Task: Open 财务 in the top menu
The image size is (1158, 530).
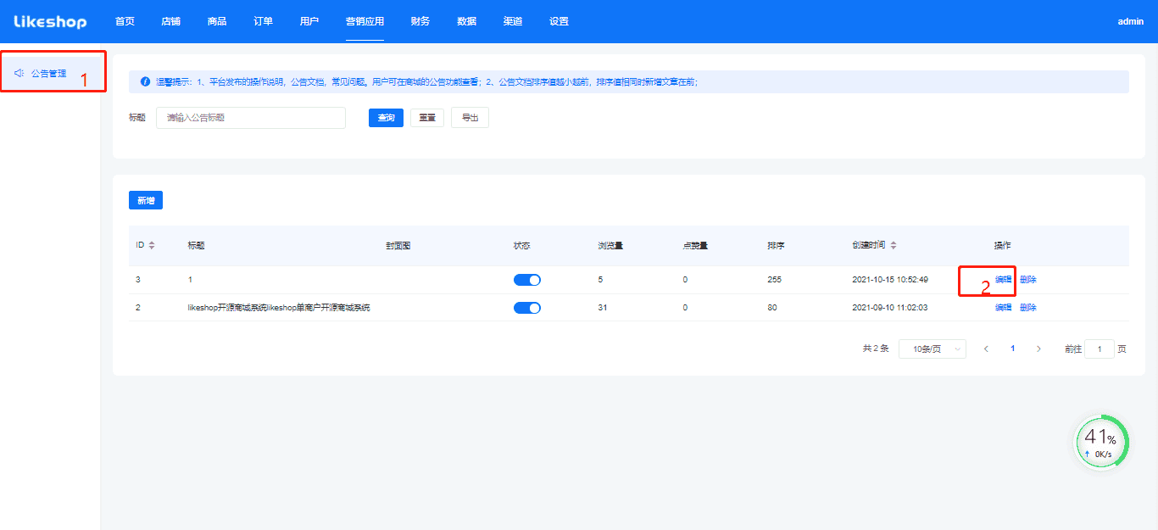Action: click(420, 21)
